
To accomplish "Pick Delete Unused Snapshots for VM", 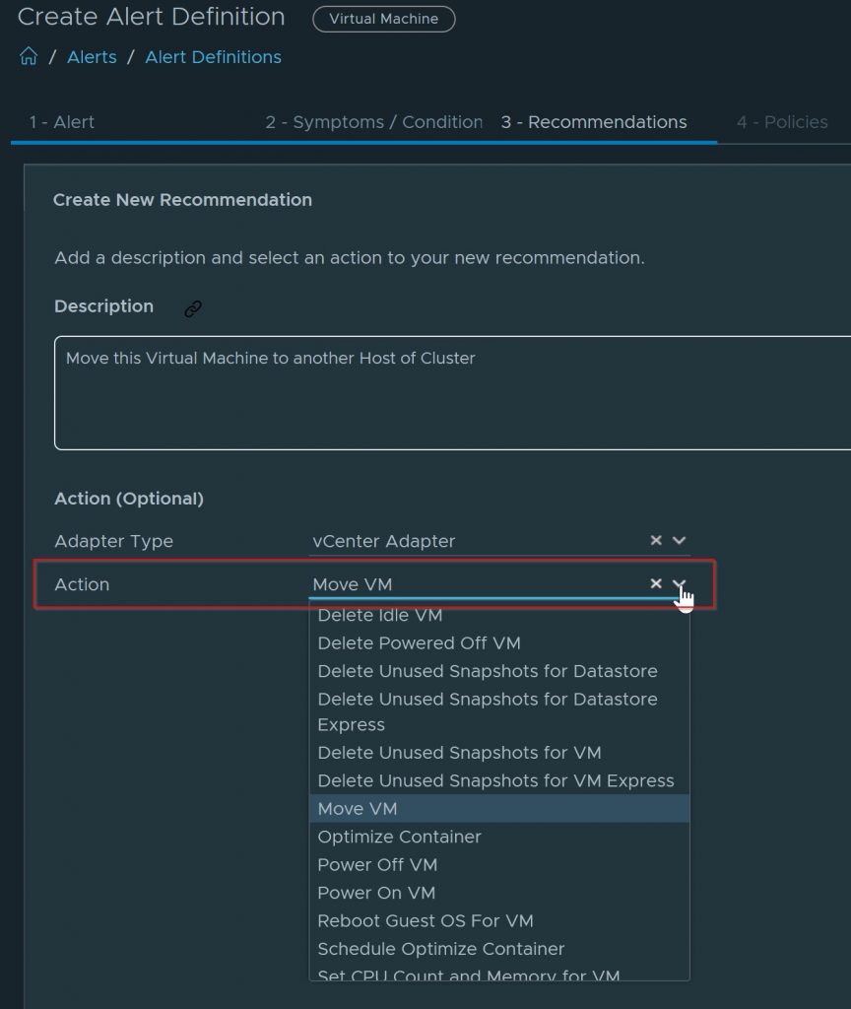I will (x=459, y=753).
